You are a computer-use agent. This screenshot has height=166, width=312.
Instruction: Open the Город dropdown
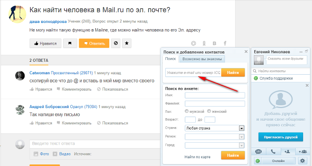click(215, 145)
